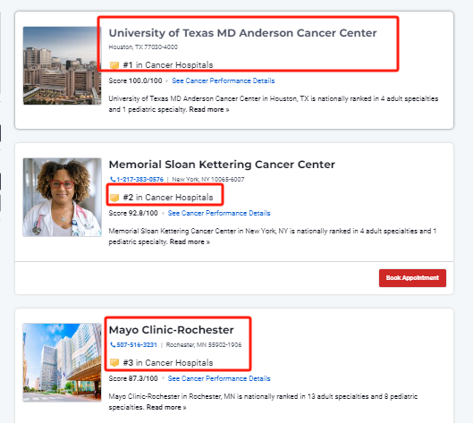Viewport: 473px width, 423px height.
Task: Expand Read more for MD Anderson description
Action: pyautogui.click(x=209, y=109)
